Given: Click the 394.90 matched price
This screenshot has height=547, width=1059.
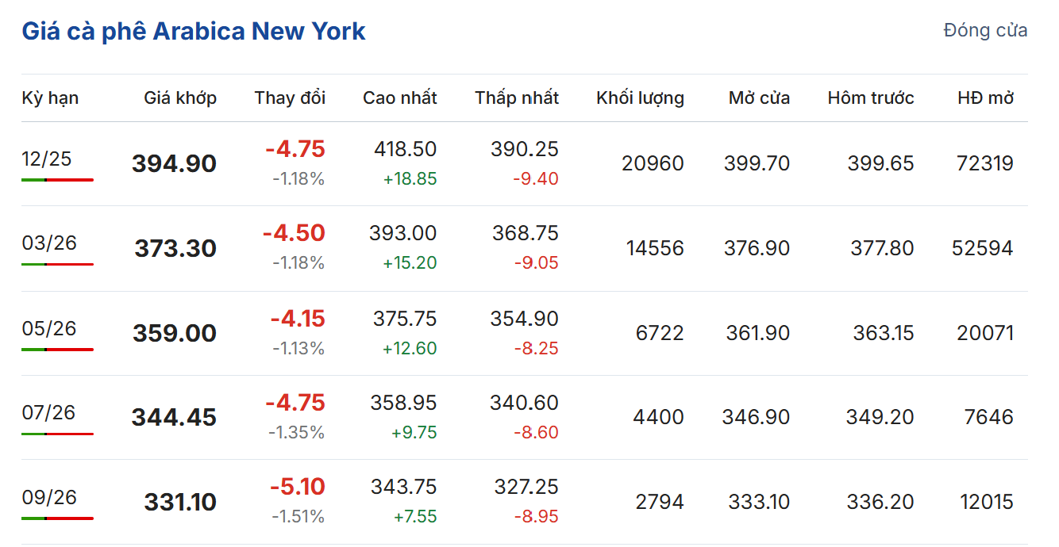Looking at the screenshot, I should 174,164.
